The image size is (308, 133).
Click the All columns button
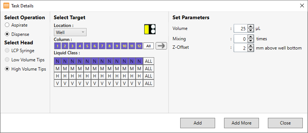coord(149,46)
